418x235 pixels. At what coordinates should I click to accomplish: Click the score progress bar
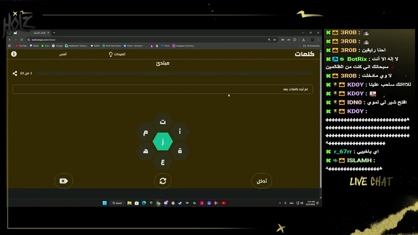174,73
